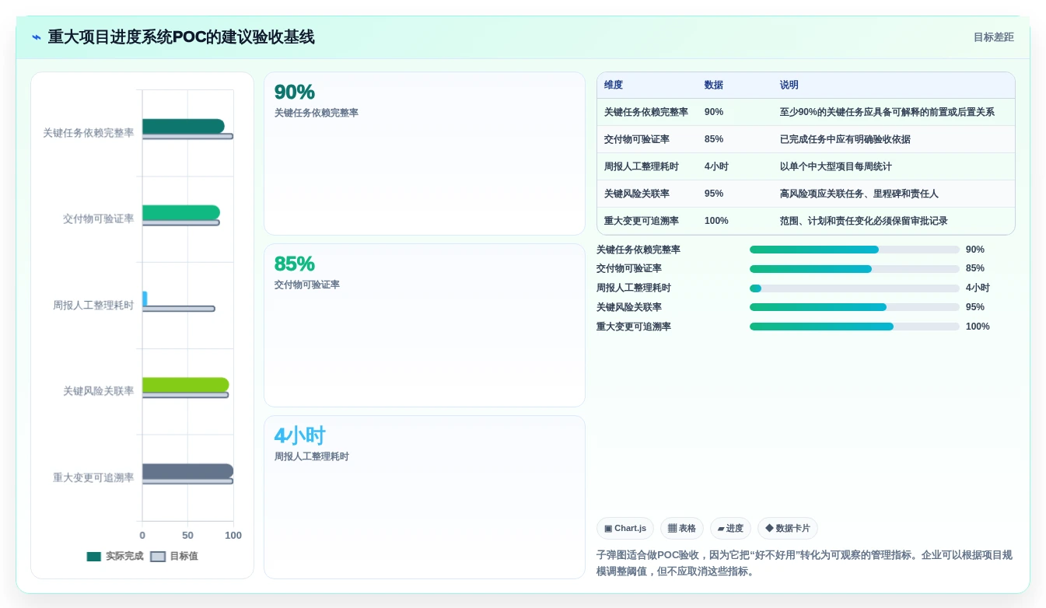Viewport: 1046px width, 608px height.
Task: Click the lime 实际完成 bar for 关键风险关联率
Action: click(186, 385)
